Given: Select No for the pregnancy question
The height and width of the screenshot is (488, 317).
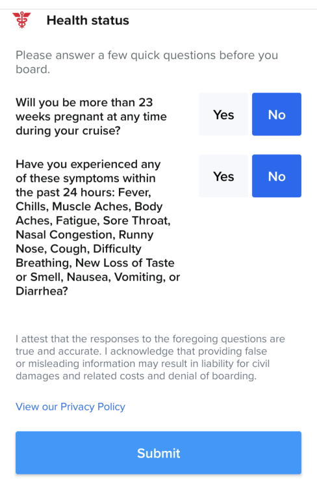Looking at the screenshot, I should (x=277, y=115).
